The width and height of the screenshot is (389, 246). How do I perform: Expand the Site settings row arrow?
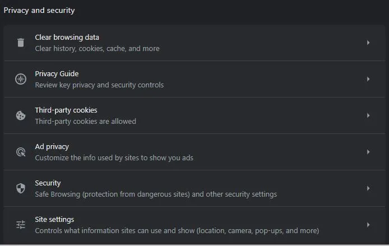tap(368, 225)
